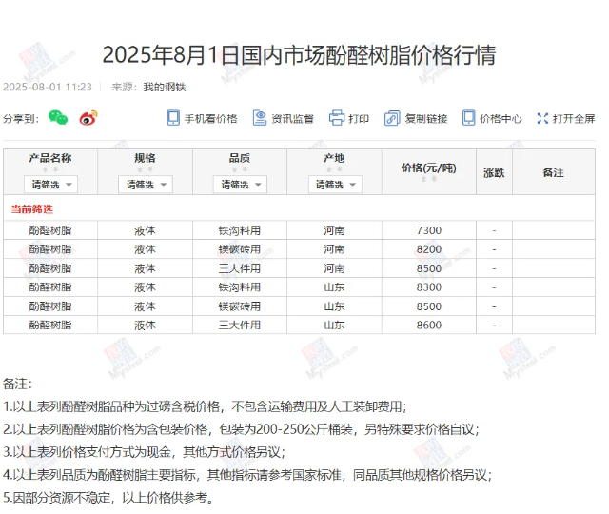Viewport: 609px width, 514px height.
Task: Click the 备注 column header
Action: [x=553, y=172]
